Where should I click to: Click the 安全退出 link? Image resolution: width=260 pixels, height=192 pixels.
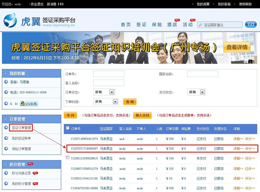tap(37, 4)
